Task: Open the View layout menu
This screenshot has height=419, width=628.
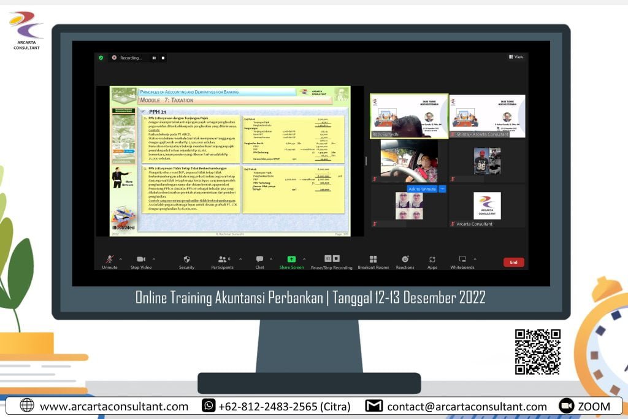Action: coord(516,57)
